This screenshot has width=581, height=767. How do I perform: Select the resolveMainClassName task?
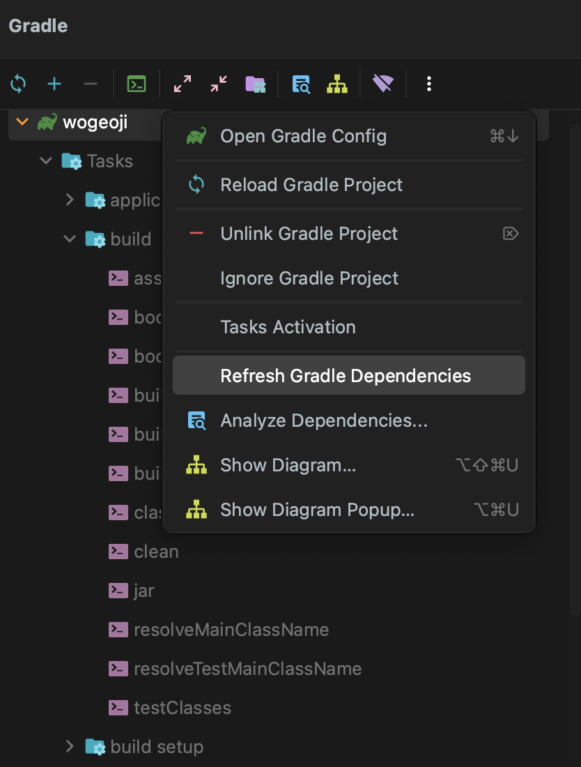(231, 630)
